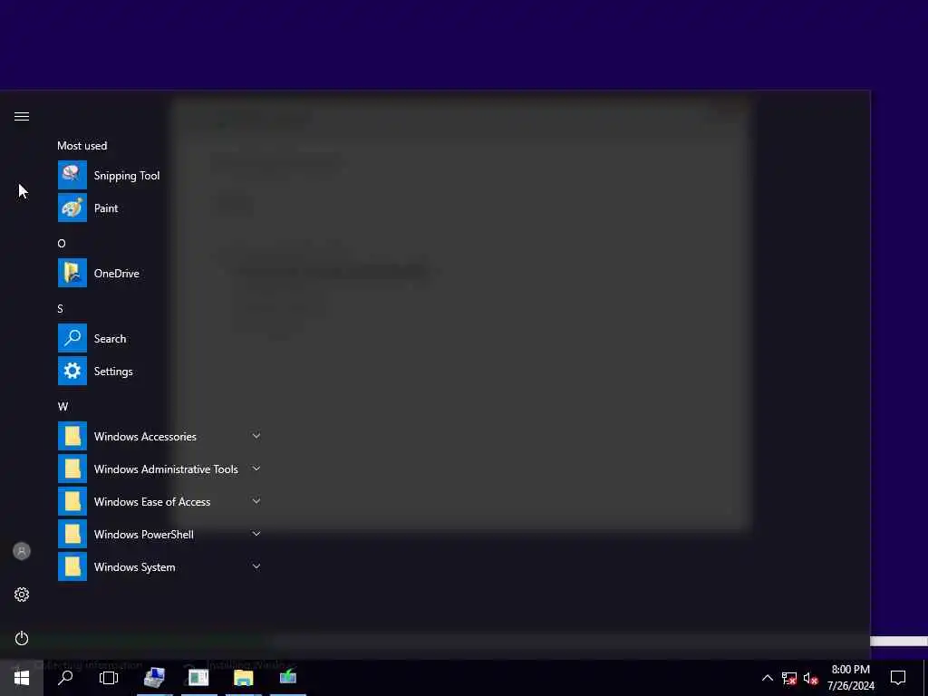This screenshot has height=696, width=928.
Task: Switch to the Server Manager taskbar app
Action: click(x=198, y=678)
